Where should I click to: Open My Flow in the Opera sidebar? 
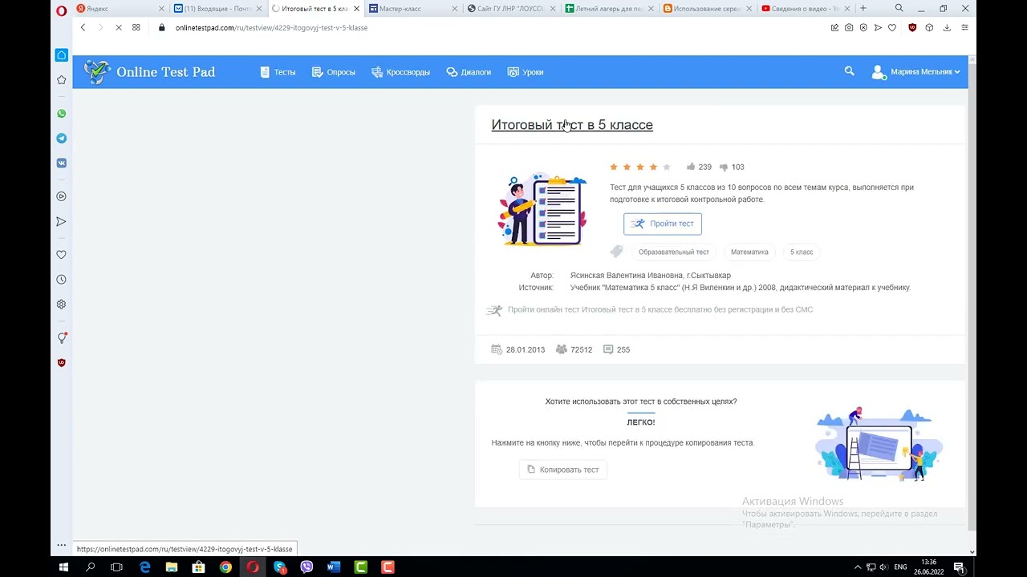pos(61,221)
